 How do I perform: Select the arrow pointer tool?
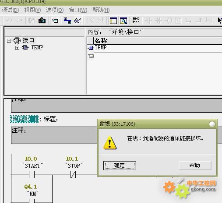click(219, 21)
